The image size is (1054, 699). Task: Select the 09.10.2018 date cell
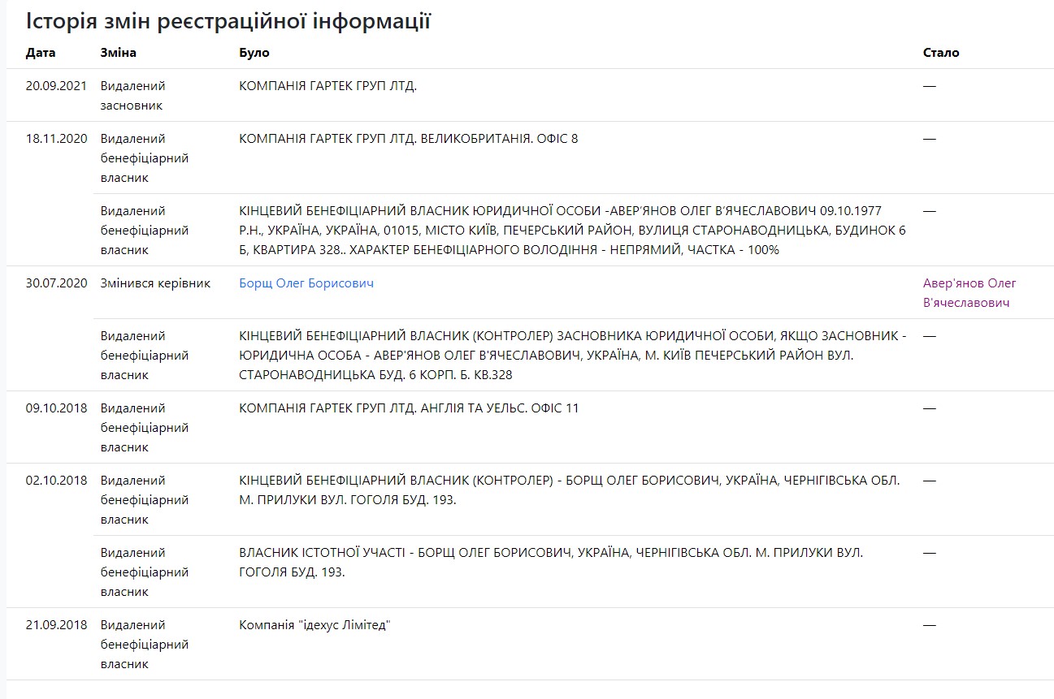tap(56, 408)
